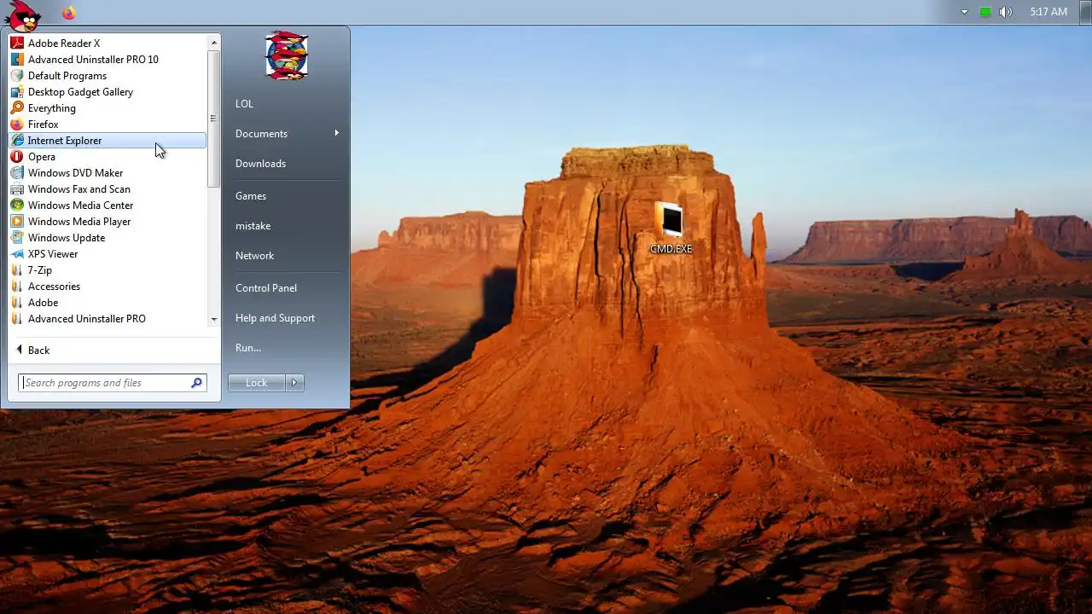Click the green network tray icon

pos(985,12)
